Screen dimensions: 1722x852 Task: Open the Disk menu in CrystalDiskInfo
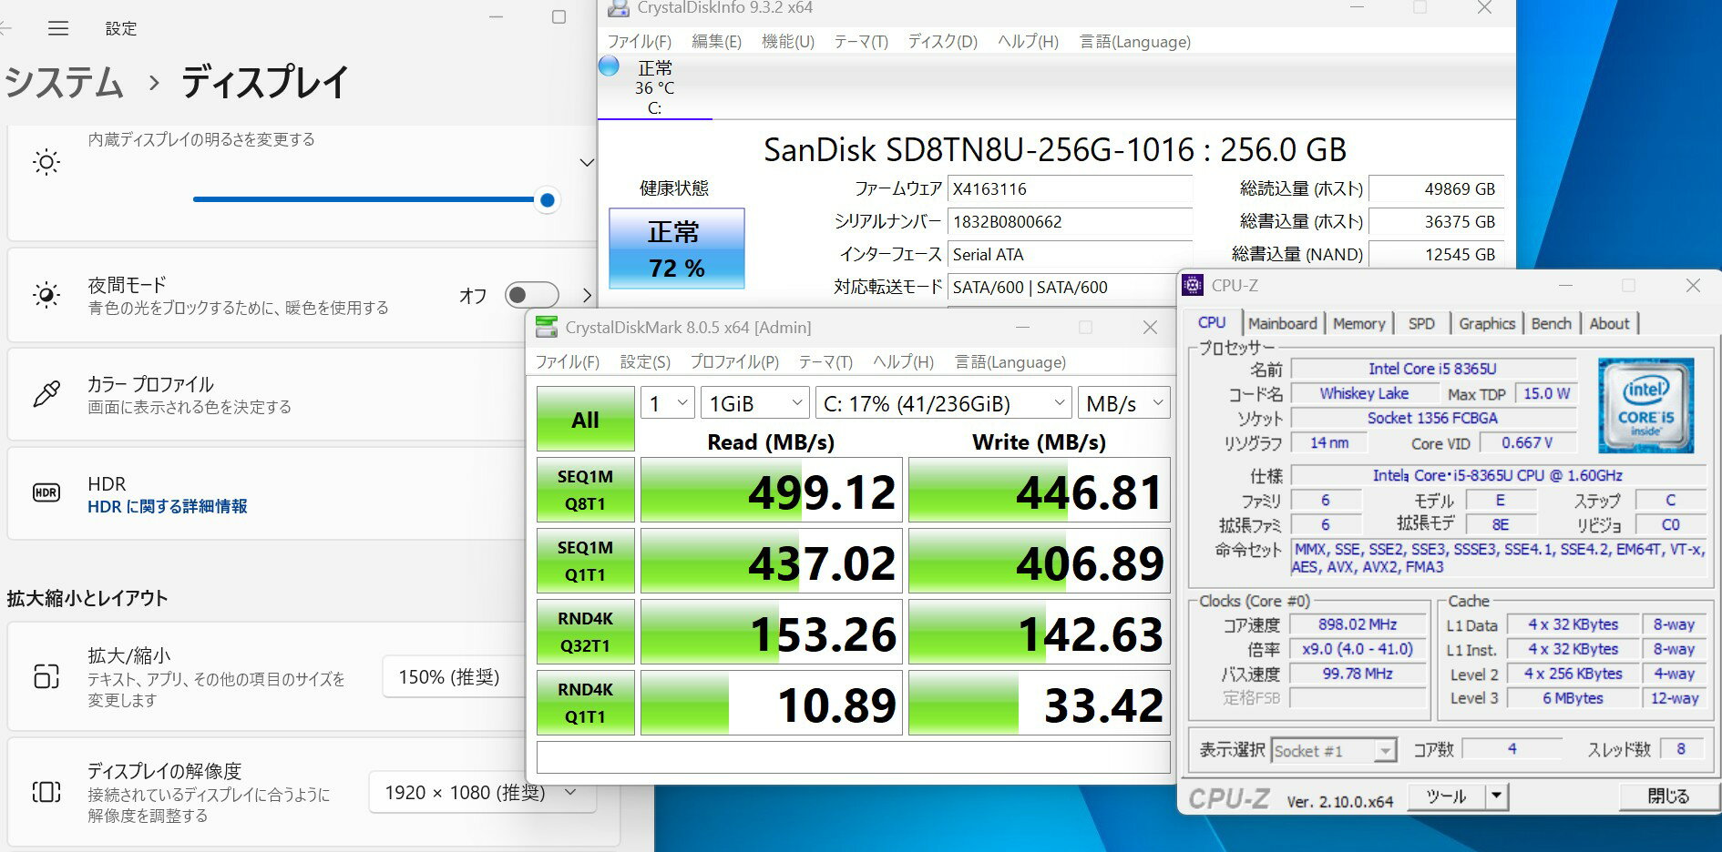[942, 42]
